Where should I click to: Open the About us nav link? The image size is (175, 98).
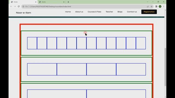79,12
